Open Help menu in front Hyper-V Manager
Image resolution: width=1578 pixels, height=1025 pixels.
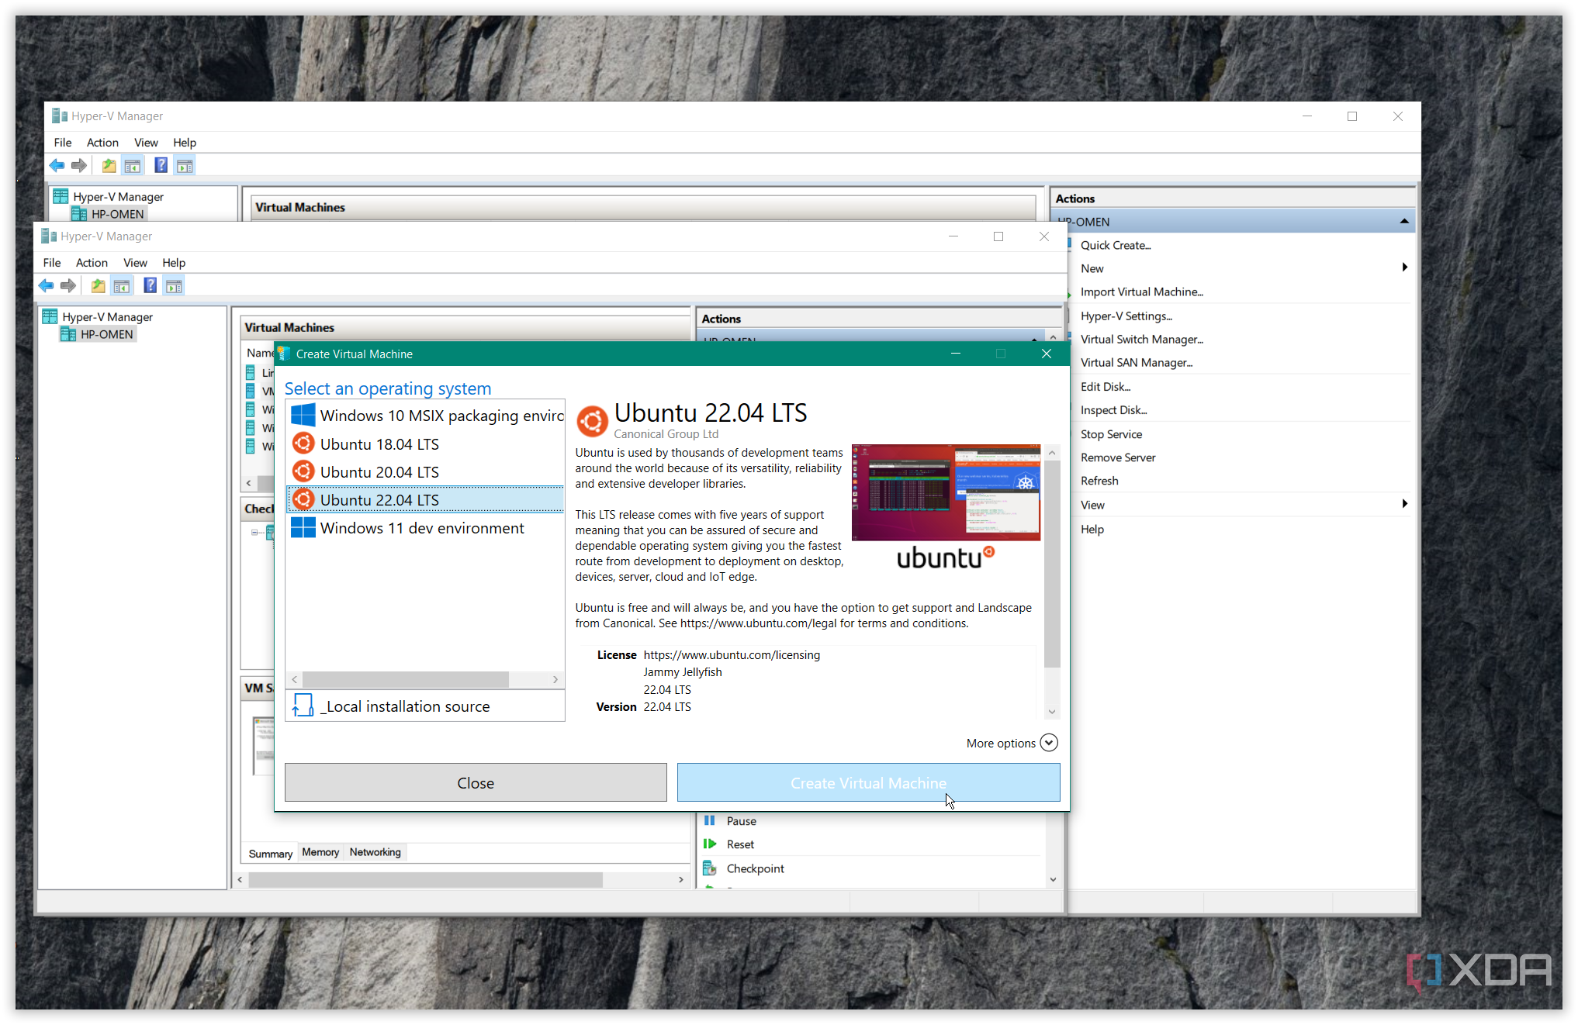tap(174, 263)
